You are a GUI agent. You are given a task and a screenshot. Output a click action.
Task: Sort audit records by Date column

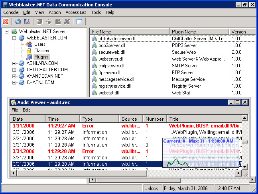(x=28, y=119)
